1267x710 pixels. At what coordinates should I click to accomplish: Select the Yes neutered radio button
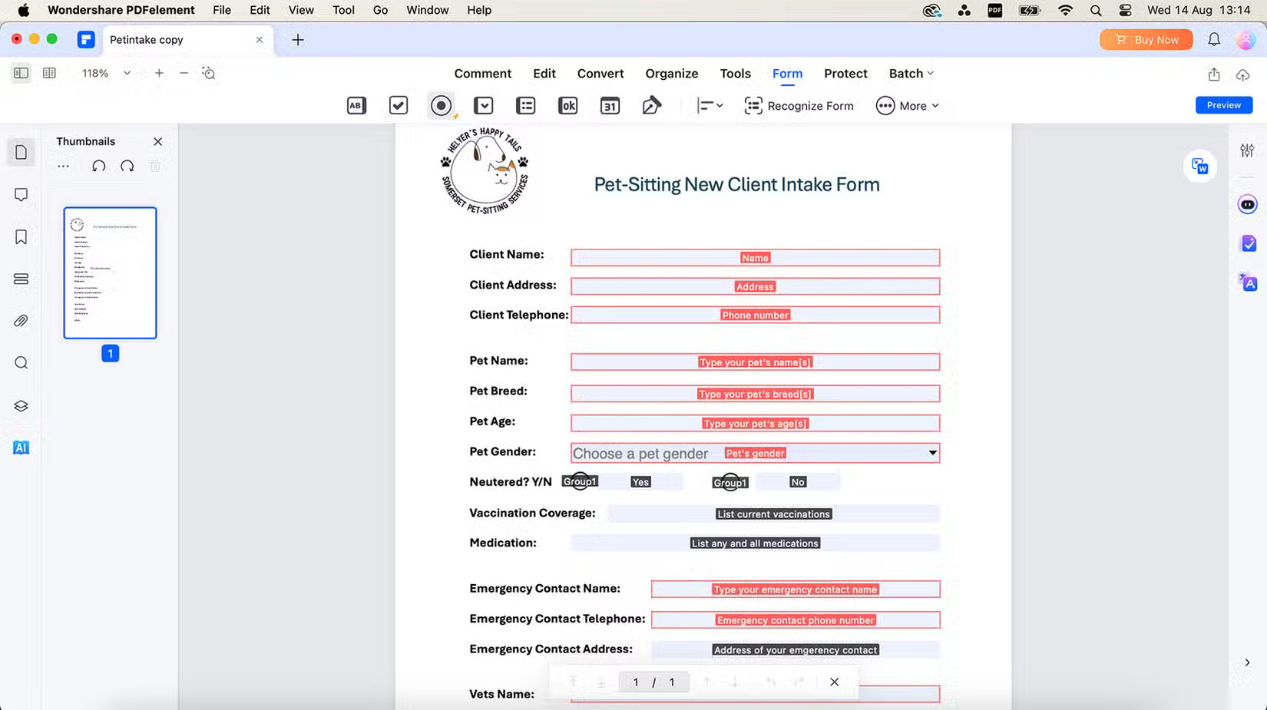581,481
